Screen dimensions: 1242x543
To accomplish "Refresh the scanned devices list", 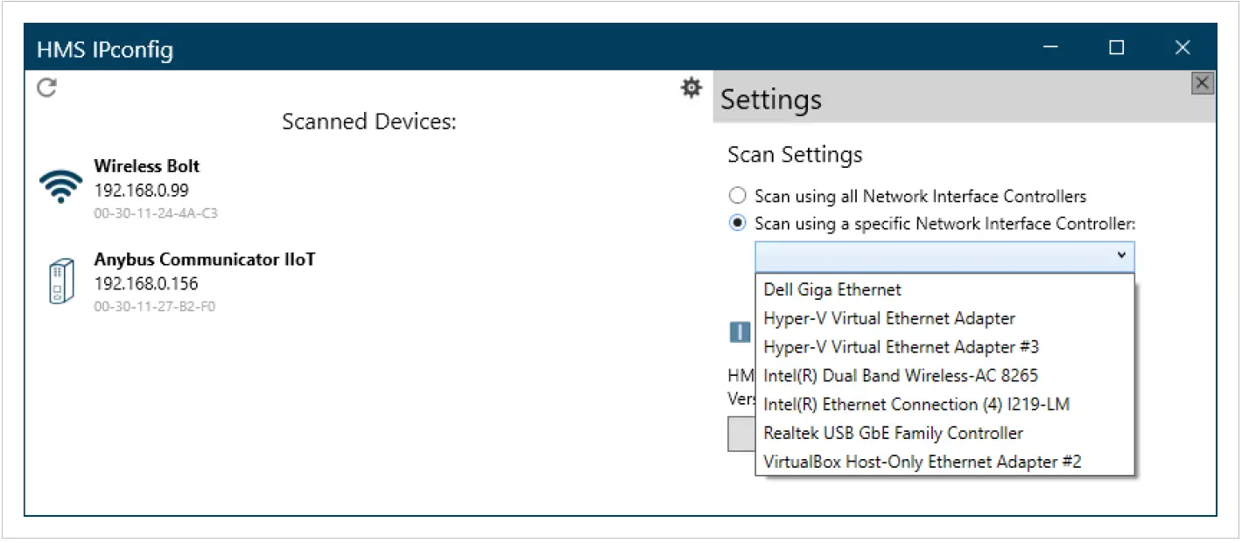I will (x=46, y=87).
